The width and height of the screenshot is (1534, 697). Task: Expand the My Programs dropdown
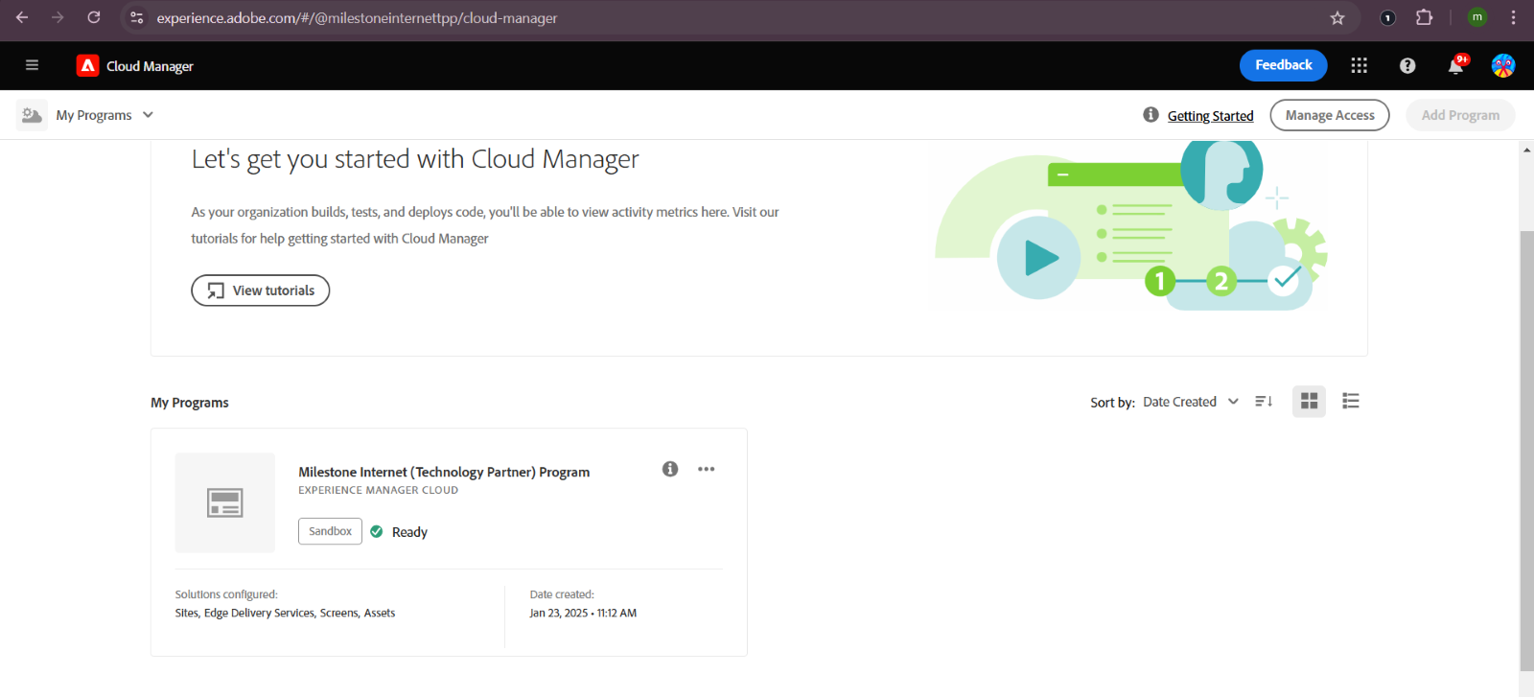click(x=105, y=115)
